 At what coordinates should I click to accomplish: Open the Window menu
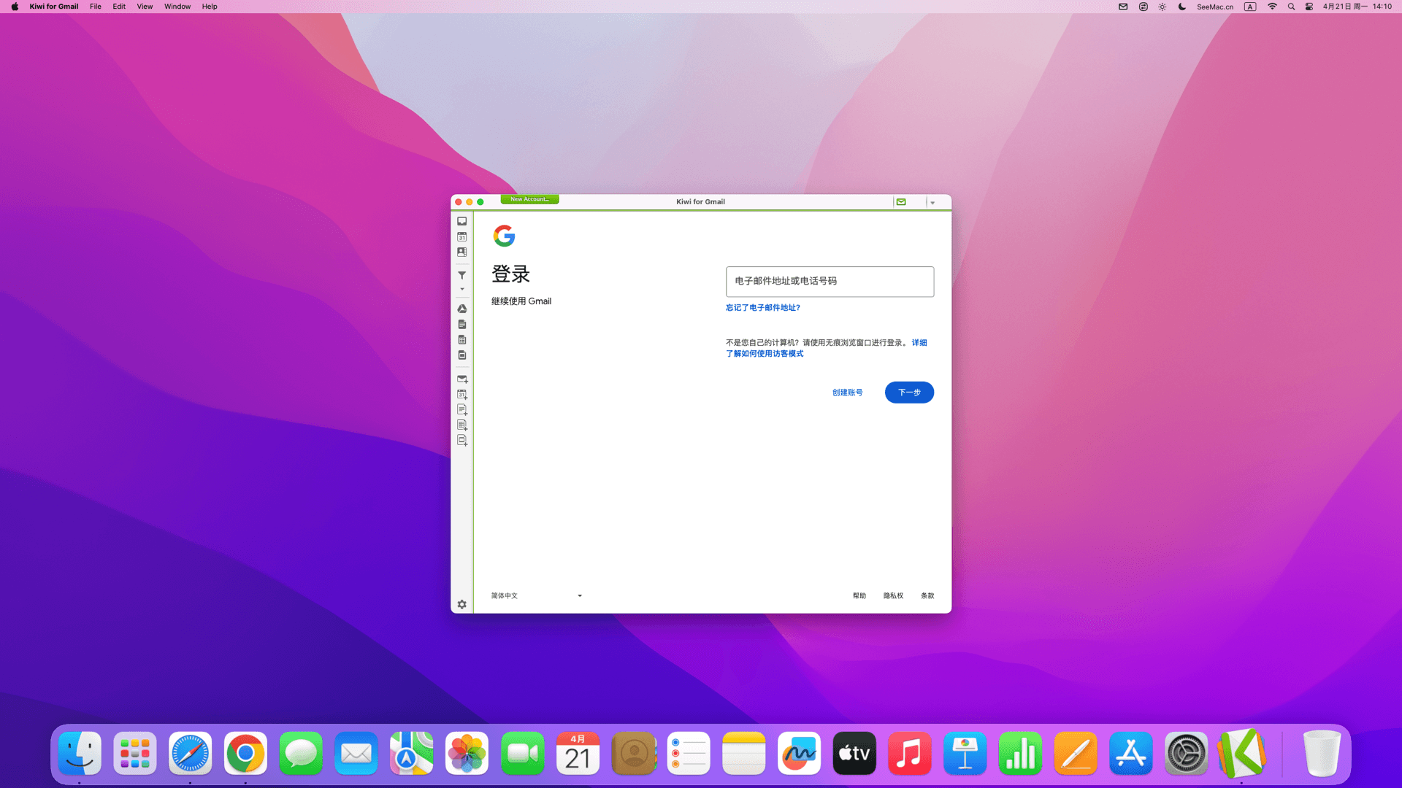coord(177,7)
